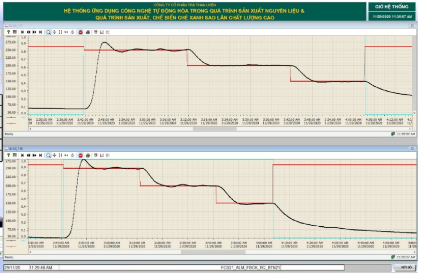Jump to first record in top trend

point(23,32)
